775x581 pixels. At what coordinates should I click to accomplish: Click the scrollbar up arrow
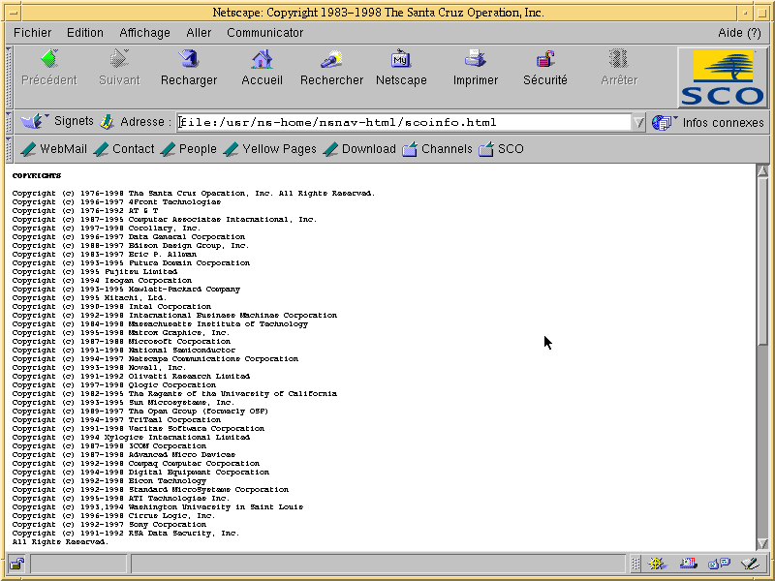pos(762,171)
